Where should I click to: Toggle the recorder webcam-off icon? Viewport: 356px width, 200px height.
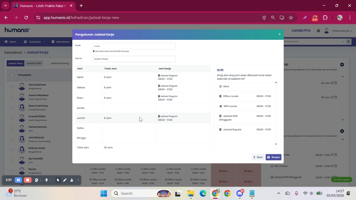click(36, 180)
